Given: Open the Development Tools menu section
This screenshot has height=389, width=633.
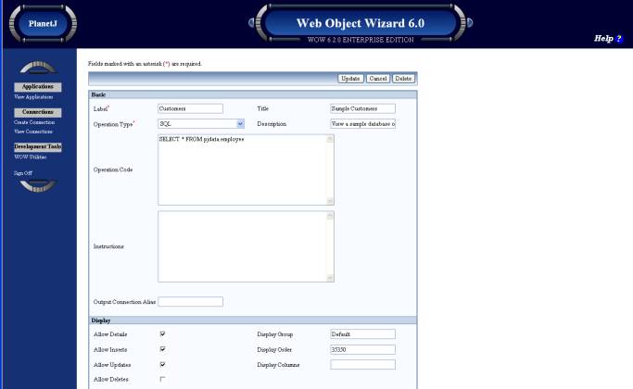Looking at the screenshot, I should point(38,147).
